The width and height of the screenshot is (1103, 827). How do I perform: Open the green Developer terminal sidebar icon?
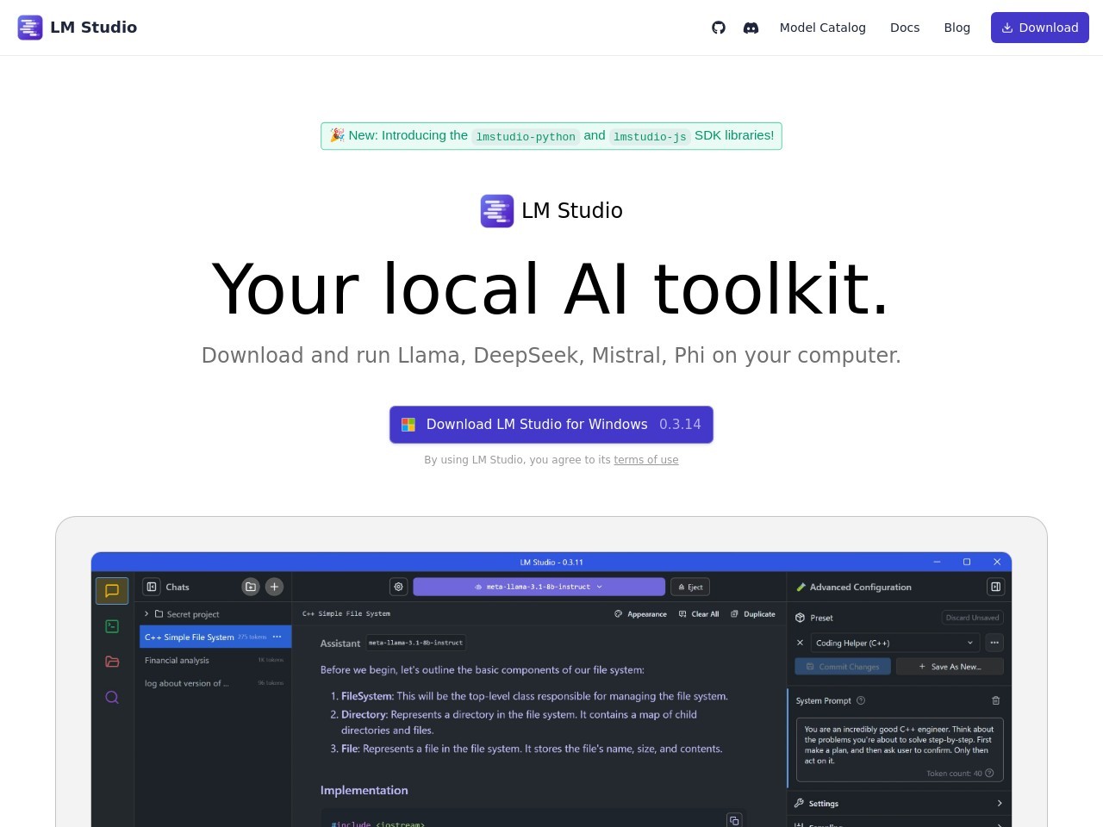pos(112,626)
